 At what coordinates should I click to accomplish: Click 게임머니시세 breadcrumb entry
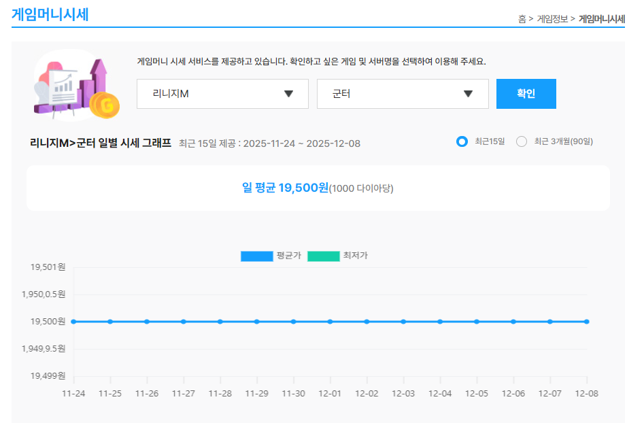point(601,19)
